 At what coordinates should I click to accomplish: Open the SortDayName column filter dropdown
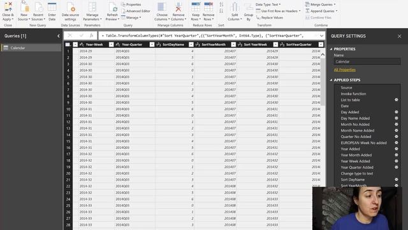(x=191, y=45)
